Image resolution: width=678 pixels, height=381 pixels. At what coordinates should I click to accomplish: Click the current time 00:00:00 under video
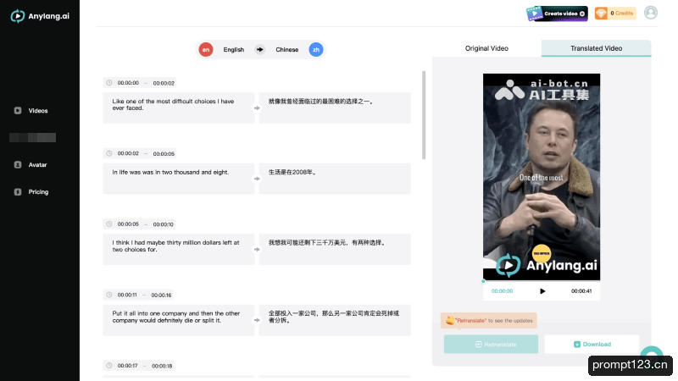[x=502, y=291]
